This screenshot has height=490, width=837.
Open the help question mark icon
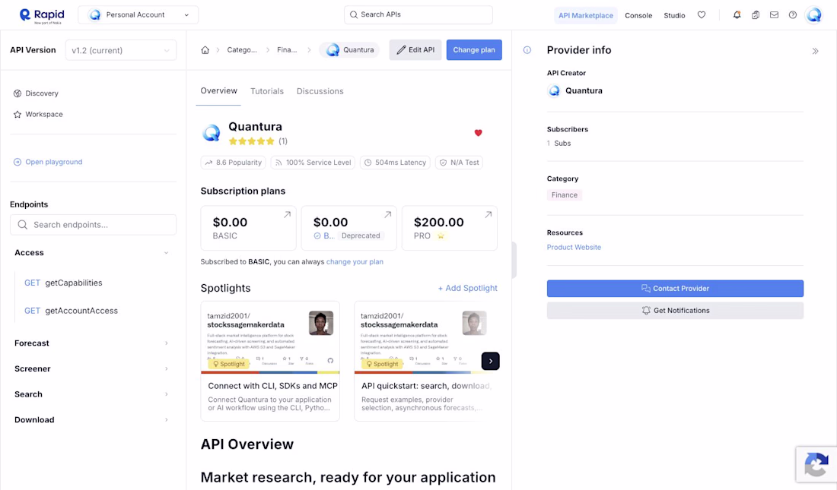pyautogui.click(x=793, y=15)
